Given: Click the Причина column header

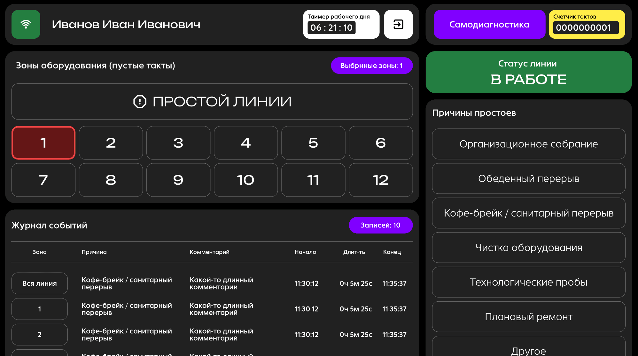Looking at the screenshot, I should pos(94,252).
